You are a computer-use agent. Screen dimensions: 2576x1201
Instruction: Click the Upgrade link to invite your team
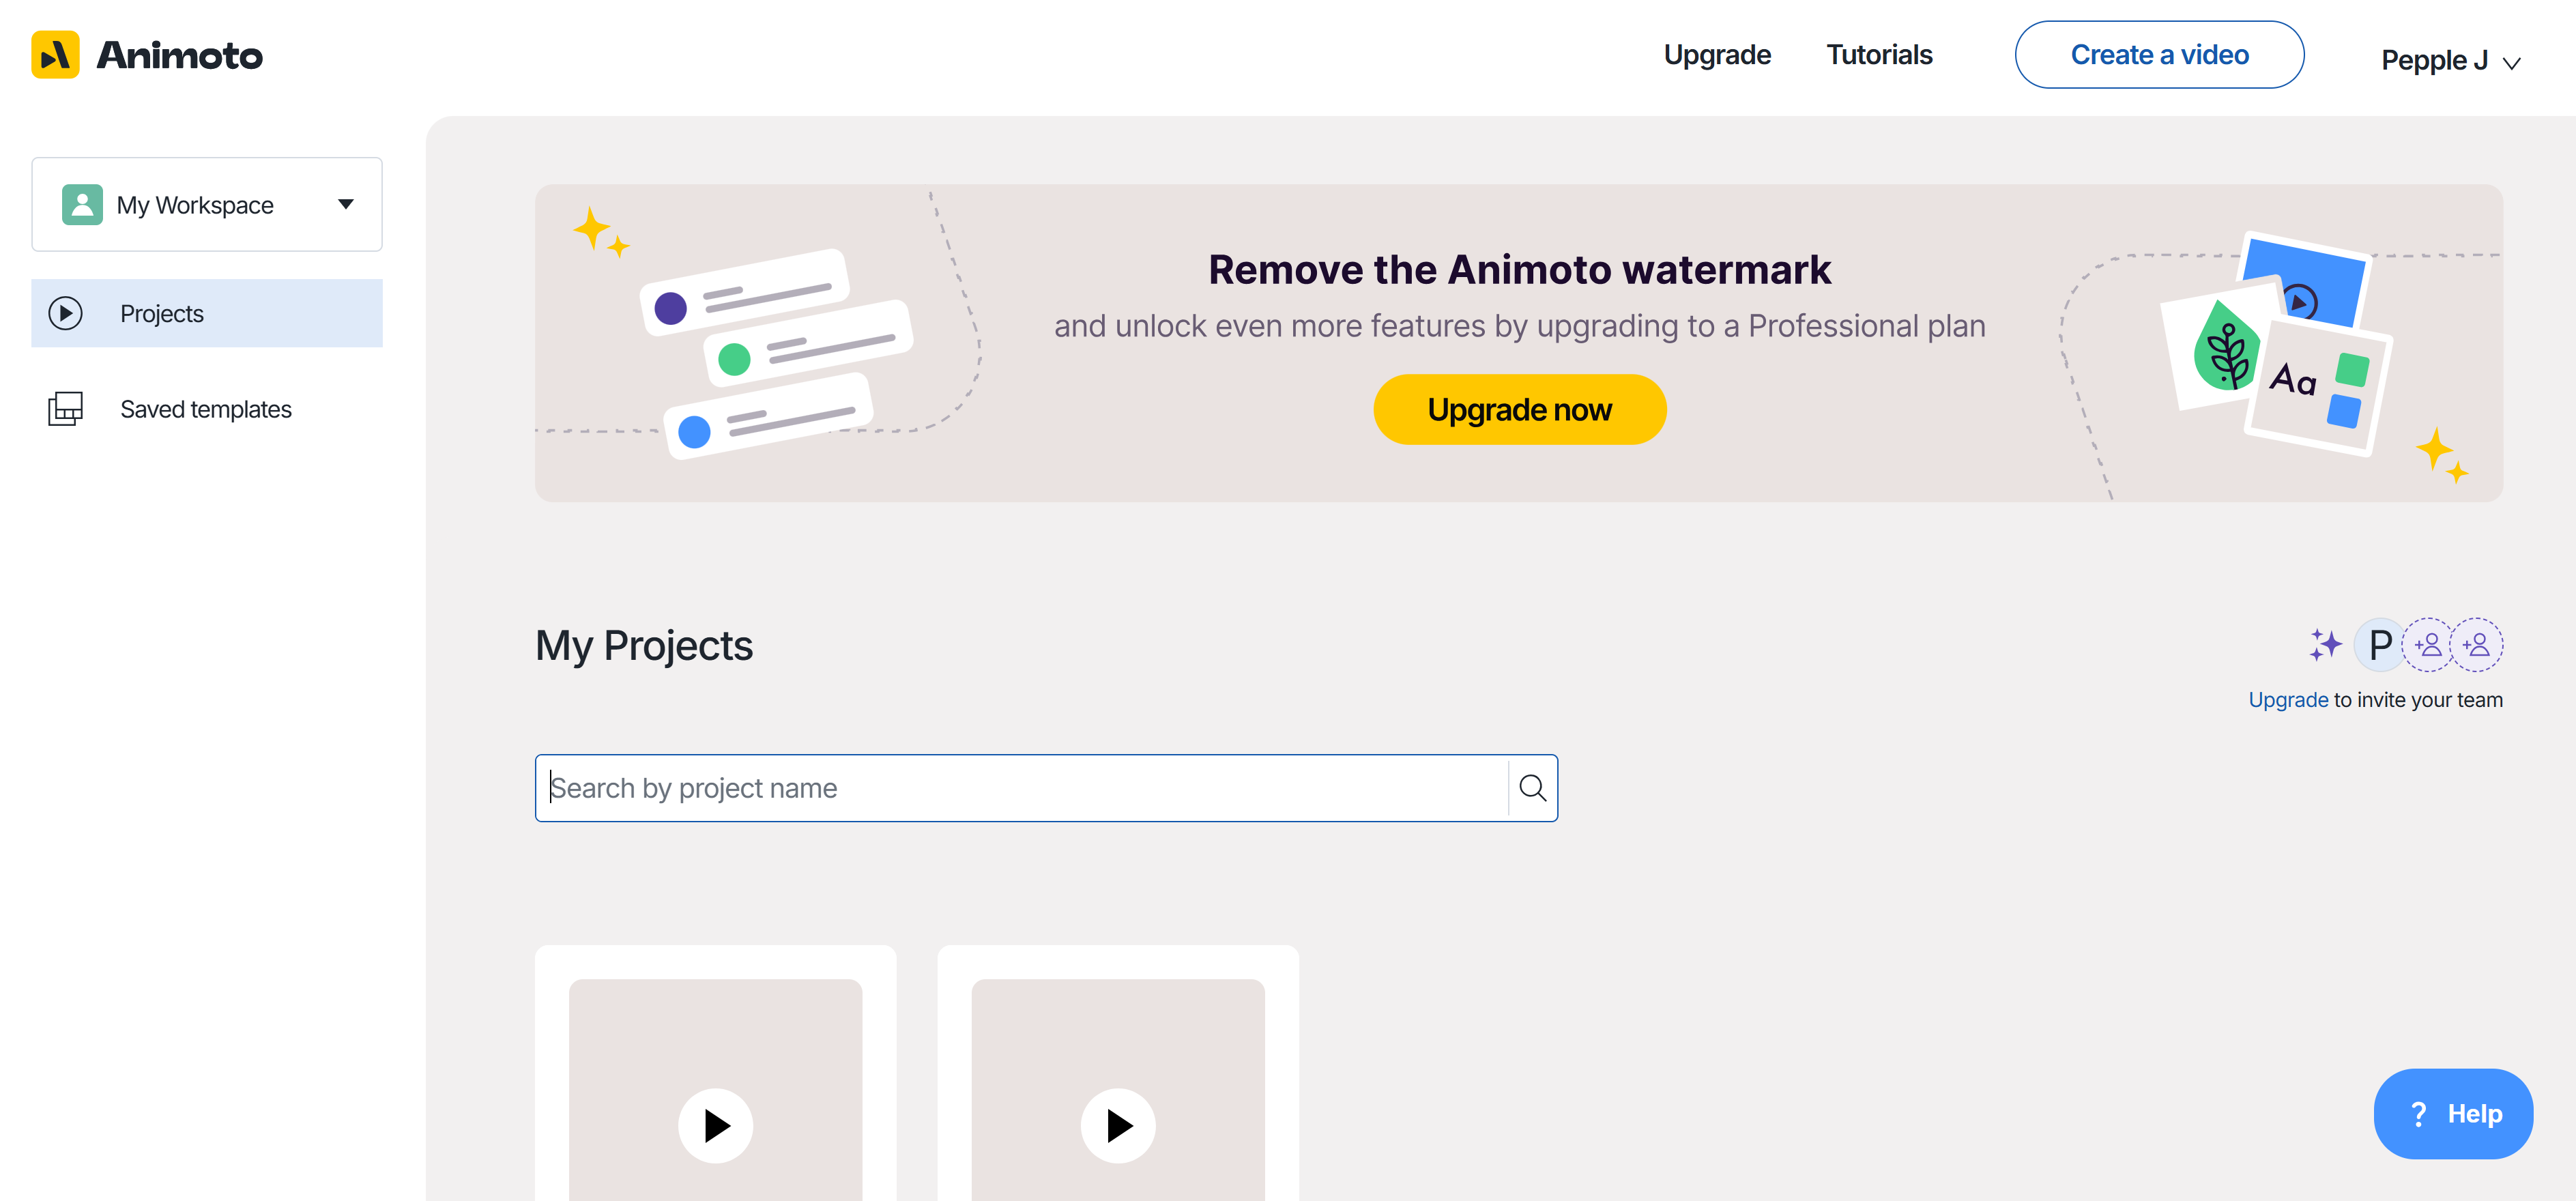[x=2288, y=699]
